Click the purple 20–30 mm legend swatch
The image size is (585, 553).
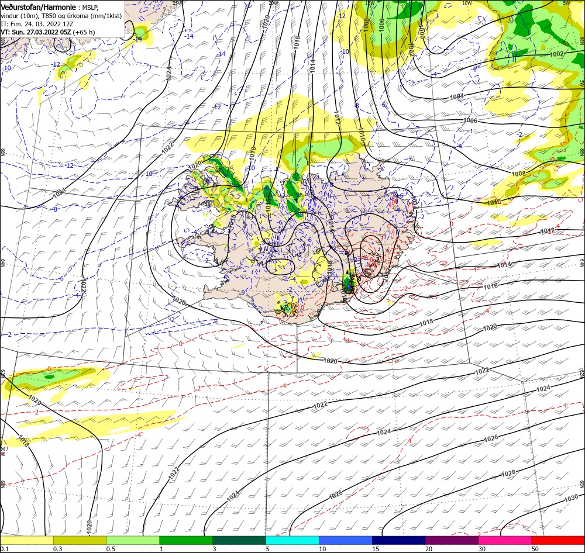coord(452,540)
